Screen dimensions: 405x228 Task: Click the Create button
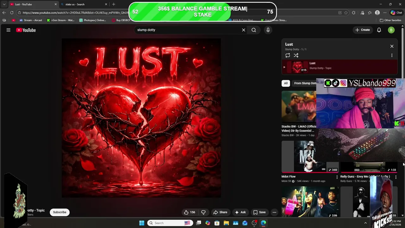point(362,30)
